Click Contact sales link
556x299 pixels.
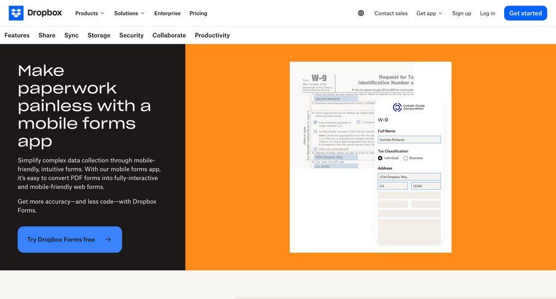(x=391, y=13)
